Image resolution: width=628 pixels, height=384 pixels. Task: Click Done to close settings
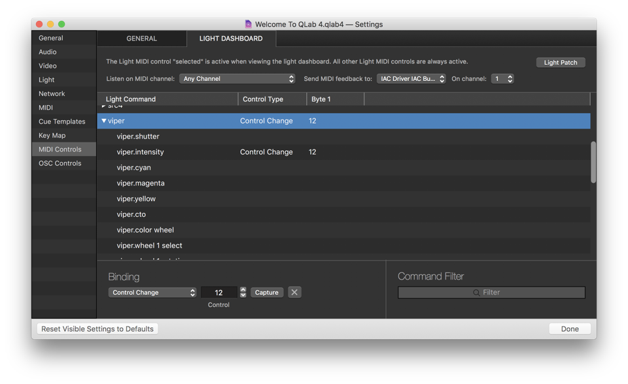pyautogui.click(x=569, y=329)
